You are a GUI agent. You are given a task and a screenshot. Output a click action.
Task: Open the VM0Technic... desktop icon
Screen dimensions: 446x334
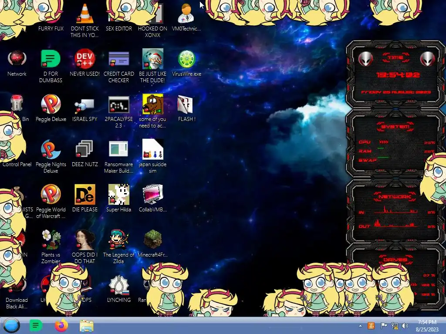186,13
